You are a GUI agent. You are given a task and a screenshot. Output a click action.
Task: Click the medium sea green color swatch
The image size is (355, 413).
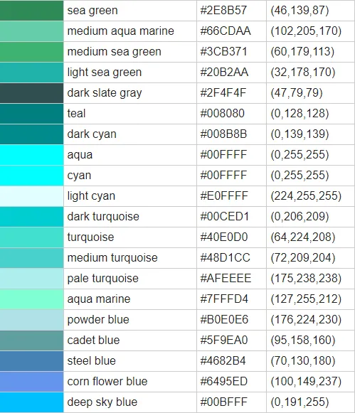tap(31, 52)
